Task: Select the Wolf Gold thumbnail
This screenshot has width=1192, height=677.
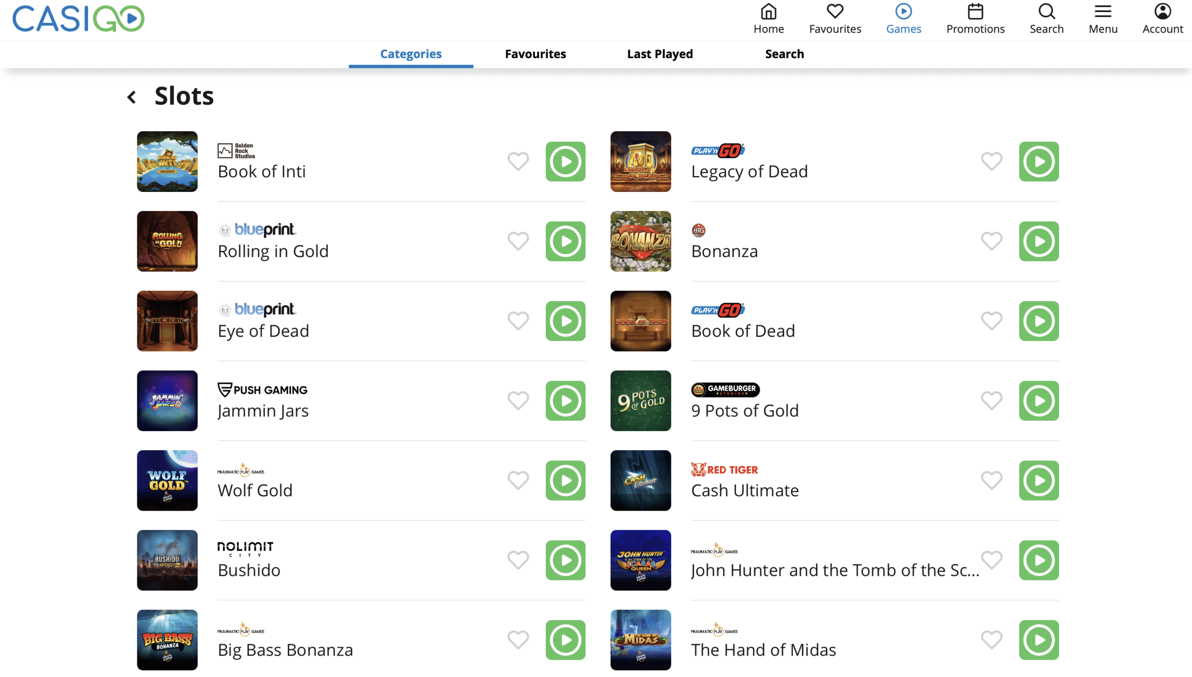Action: (167, 481)
